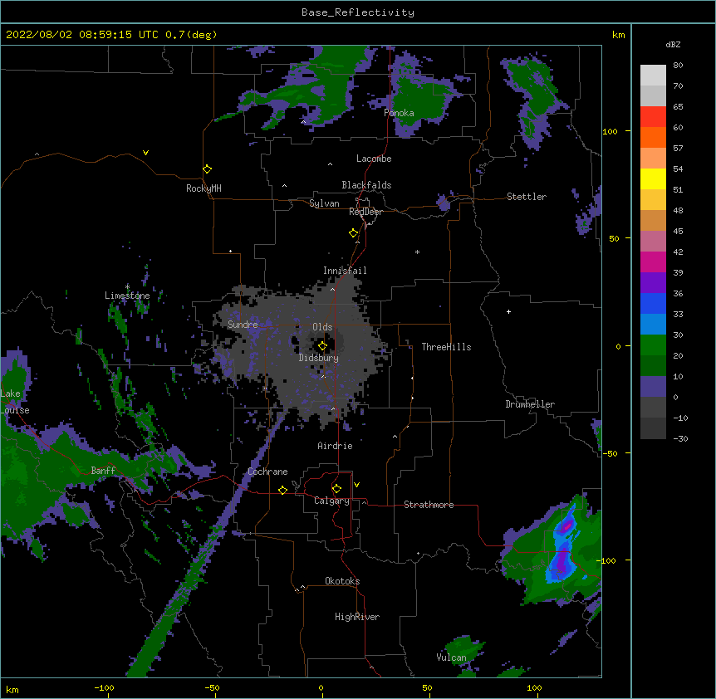
Task: Pick the bright yellow 51-54 dBZ swatch
Action: pos(653,178)
